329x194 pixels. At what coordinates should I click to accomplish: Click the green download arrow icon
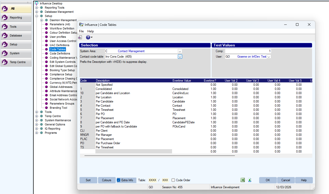(x=250, y=180)
